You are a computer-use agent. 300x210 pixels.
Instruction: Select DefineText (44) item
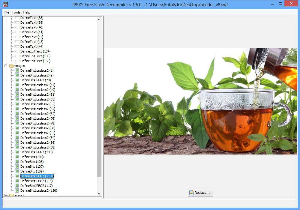(31, 46)
